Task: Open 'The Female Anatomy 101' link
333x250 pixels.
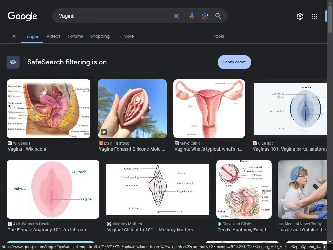Action: click(50, 230)
